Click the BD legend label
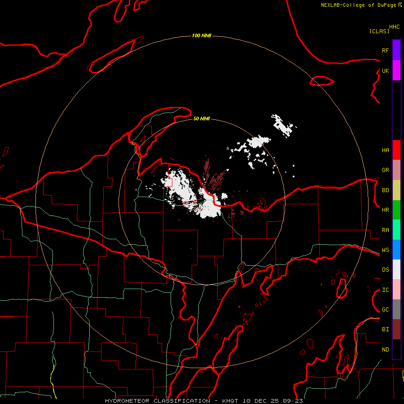Image resolution: width=404 pixels, height=404 pixels. tap(385, 190)
